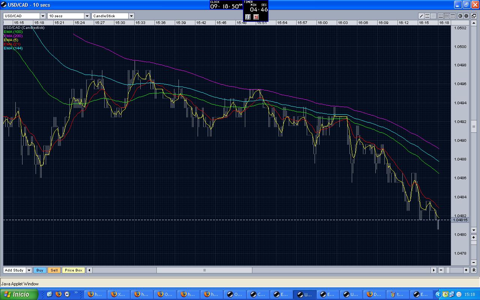Screen dimensions: 480x300
Task: Zoom in horizontally with bottom plus button
Action: point(466,270)
